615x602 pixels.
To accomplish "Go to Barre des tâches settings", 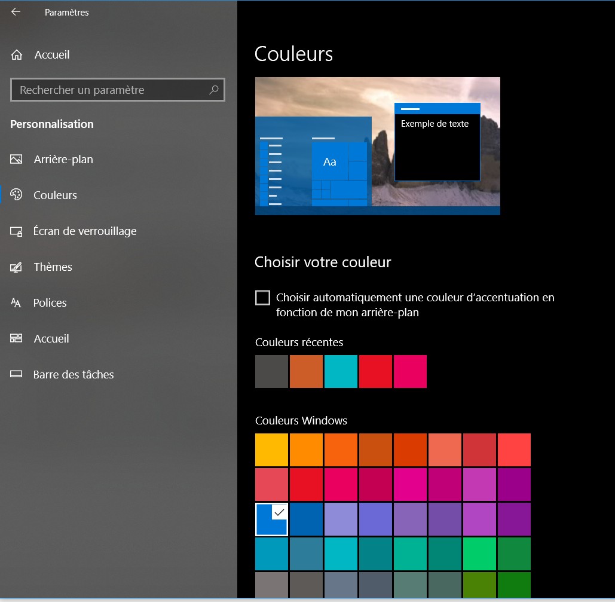I will pos(74,375).
